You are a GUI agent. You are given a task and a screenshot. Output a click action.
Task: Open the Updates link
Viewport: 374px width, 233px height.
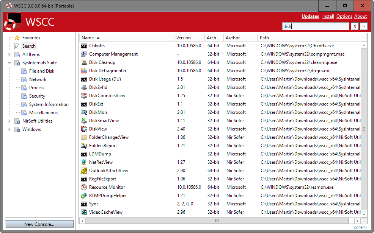coord(310,16)
